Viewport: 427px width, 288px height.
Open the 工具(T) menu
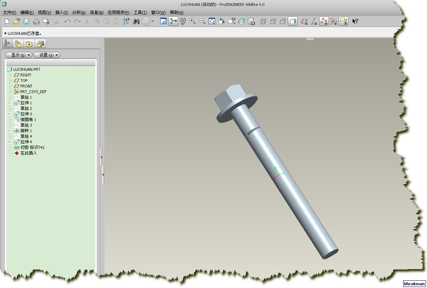pyautogui.click(x=140, y=13)
